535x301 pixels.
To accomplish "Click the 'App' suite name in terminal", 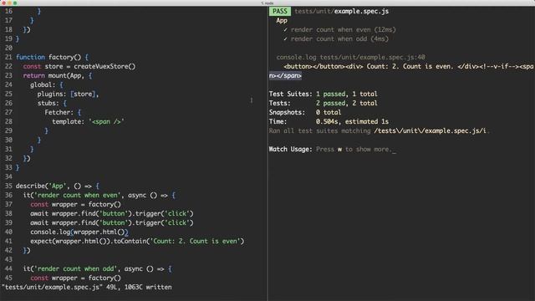I will click(x=282, y=20).
